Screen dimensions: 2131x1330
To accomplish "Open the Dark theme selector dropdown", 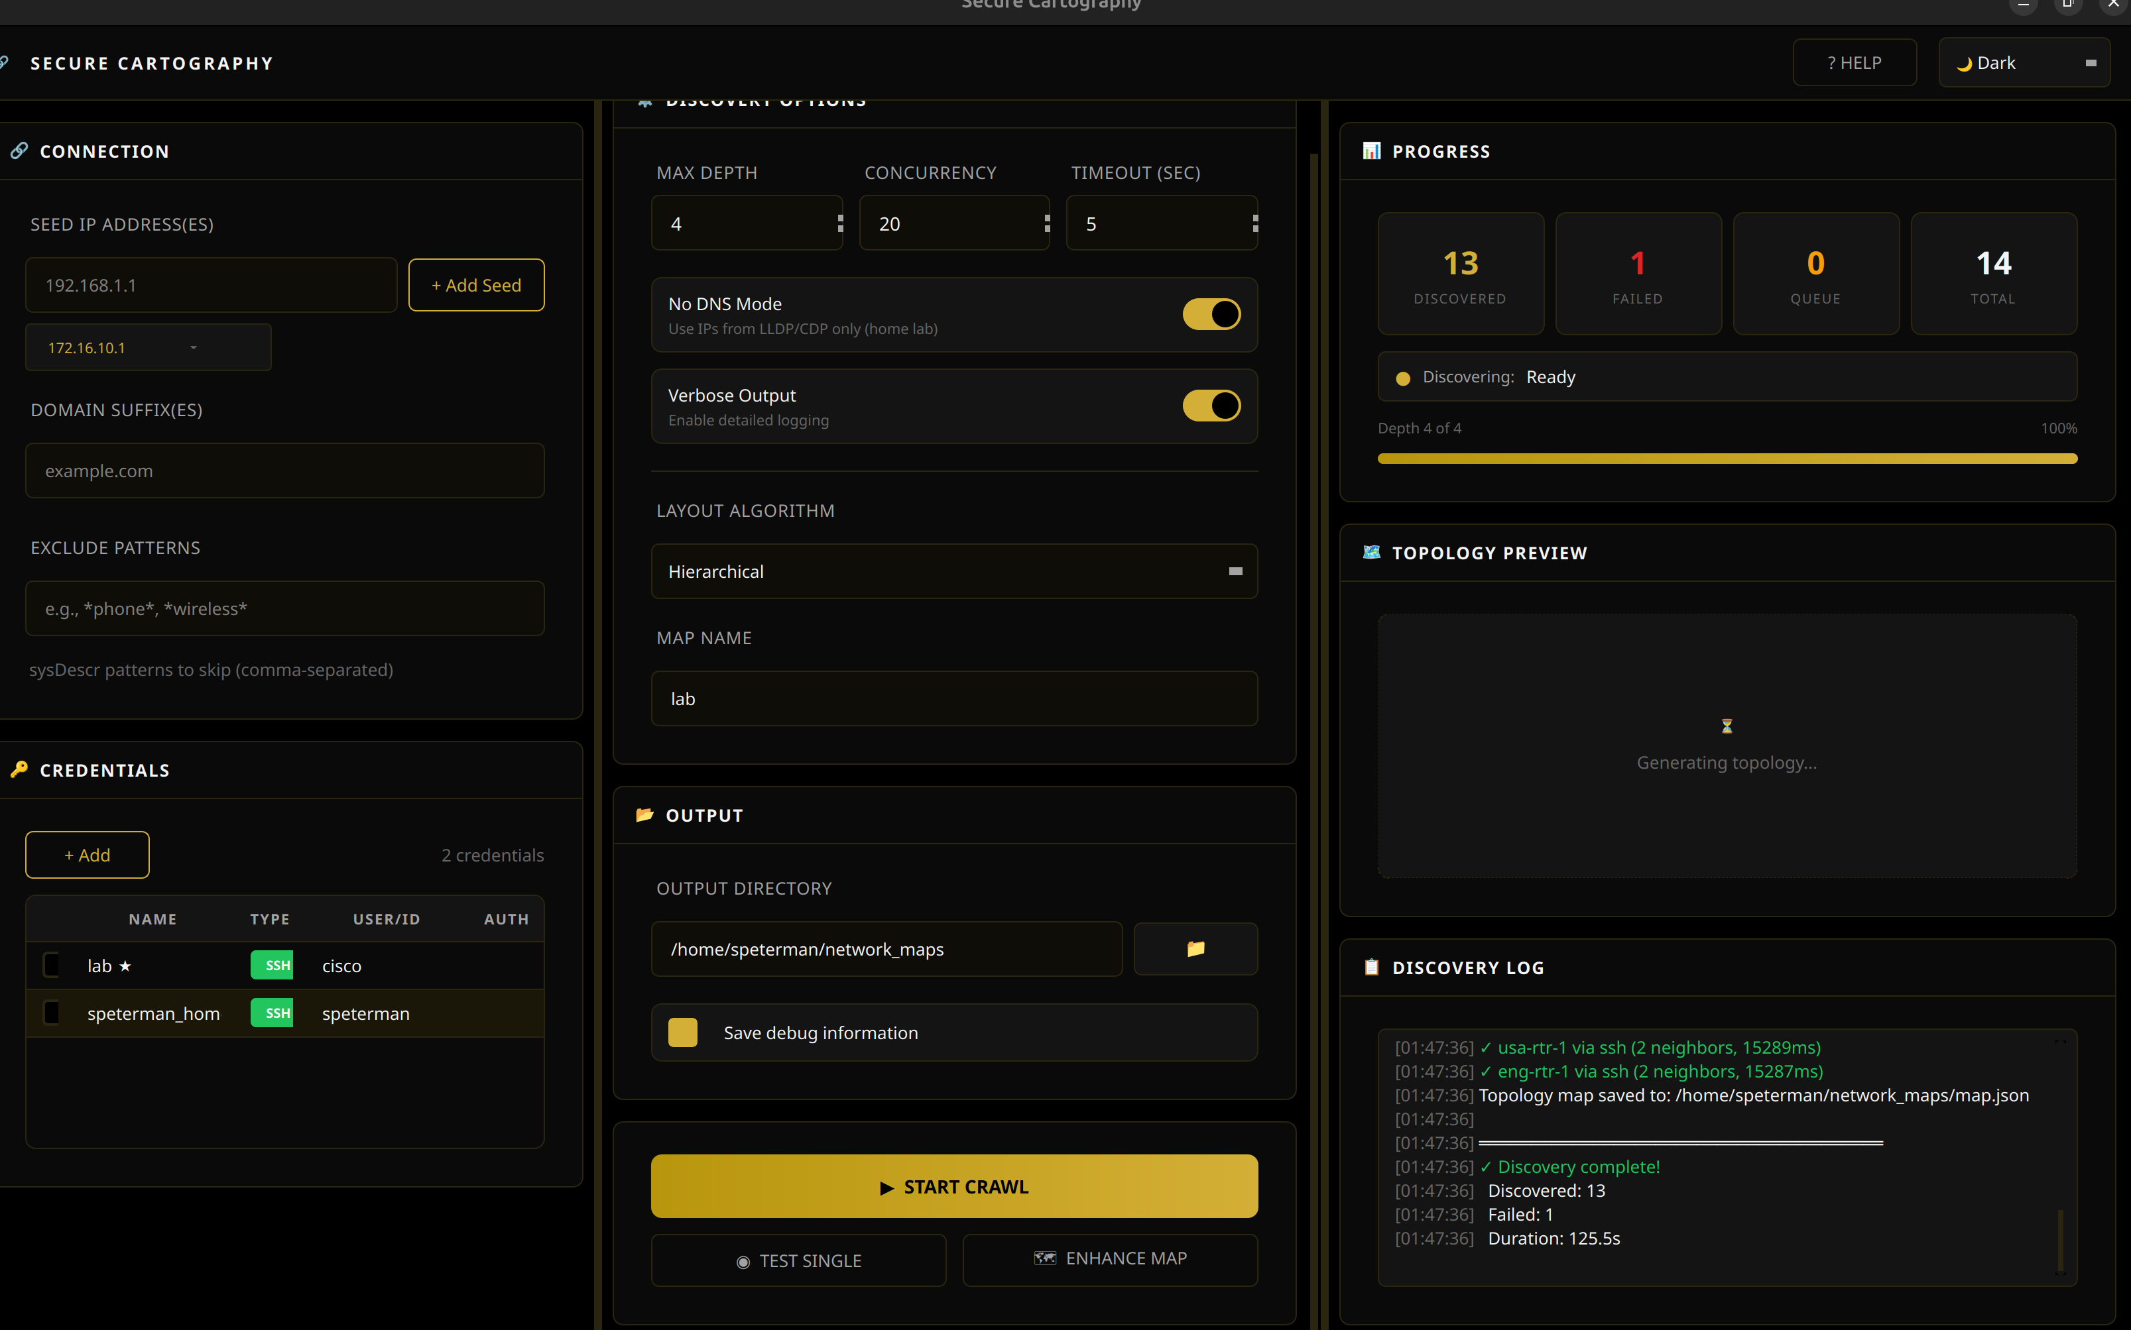I will click(x=2024, y=64).
